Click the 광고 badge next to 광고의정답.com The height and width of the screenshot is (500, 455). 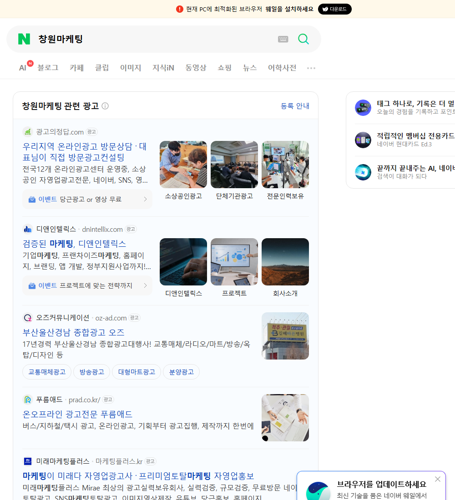click(x=91, y=132)
